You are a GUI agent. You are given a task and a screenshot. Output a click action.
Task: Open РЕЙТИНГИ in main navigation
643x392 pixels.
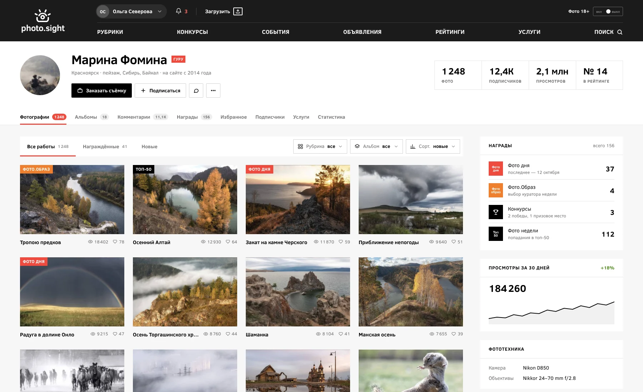click(450, 32)
